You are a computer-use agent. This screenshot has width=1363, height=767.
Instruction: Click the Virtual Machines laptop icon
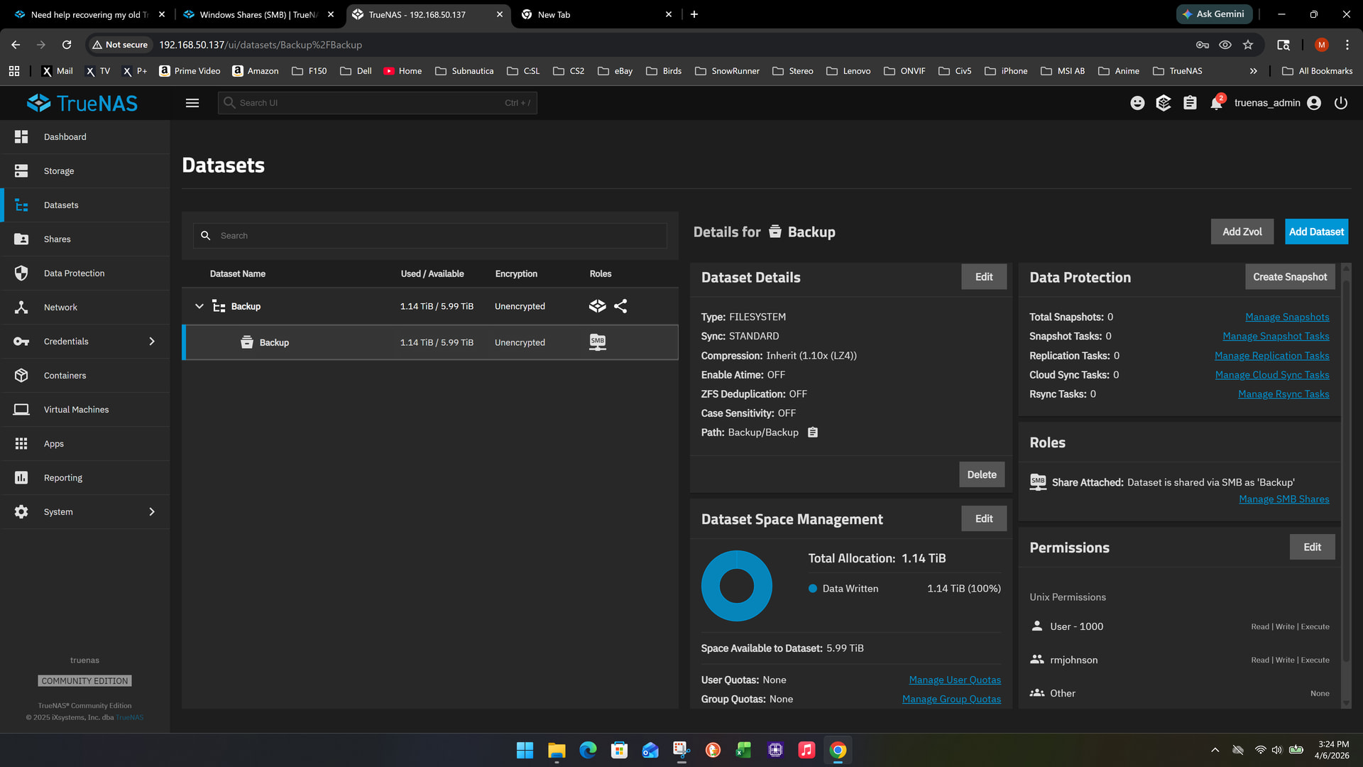pos(21,410)
